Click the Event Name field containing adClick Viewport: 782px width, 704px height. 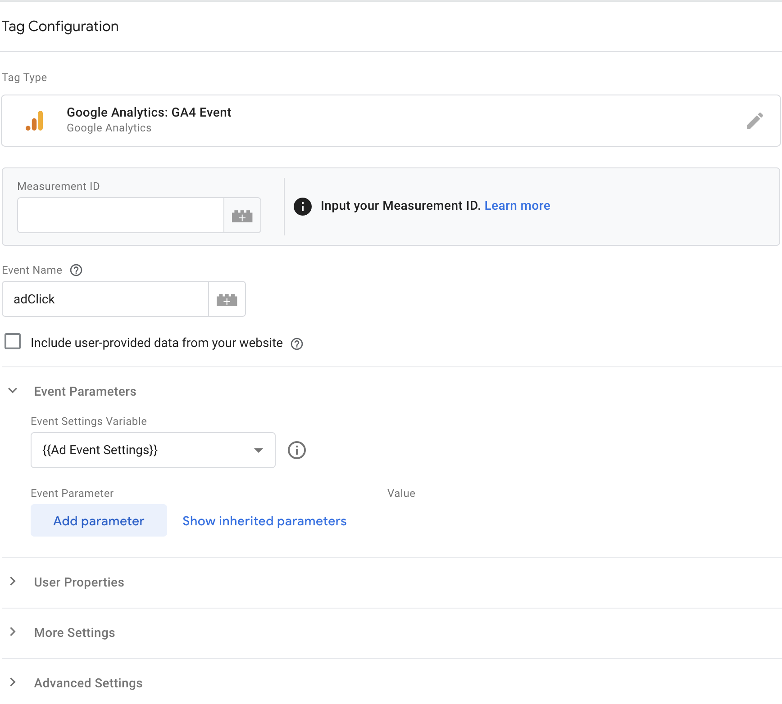pyautogui.click(x=105, y=299)
